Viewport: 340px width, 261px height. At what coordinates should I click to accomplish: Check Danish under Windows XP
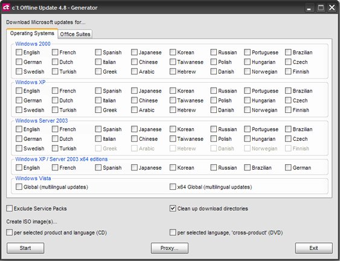click(x=214, y=110)
